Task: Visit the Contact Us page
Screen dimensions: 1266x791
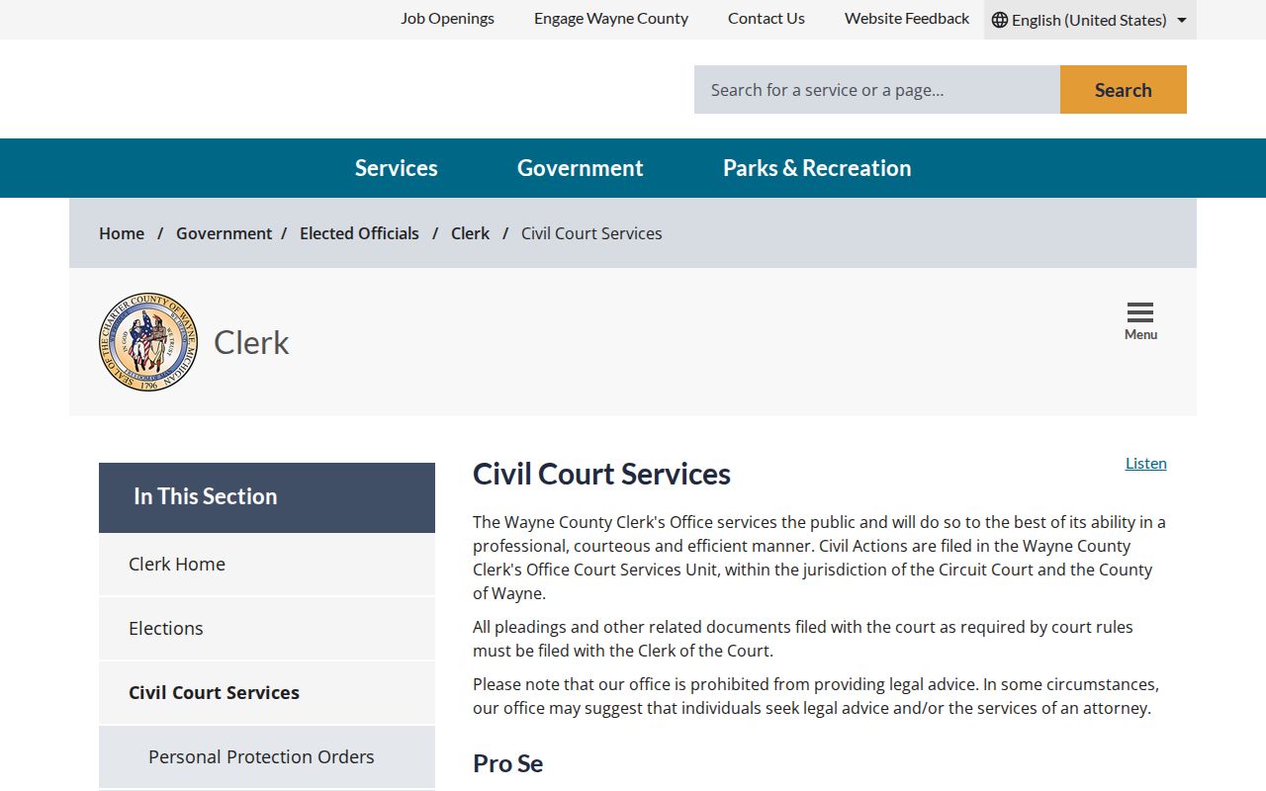Action: point(767,19)
